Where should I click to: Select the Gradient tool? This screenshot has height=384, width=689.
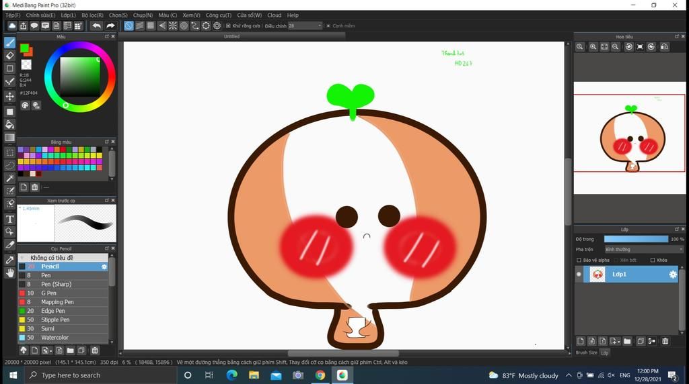9,138
